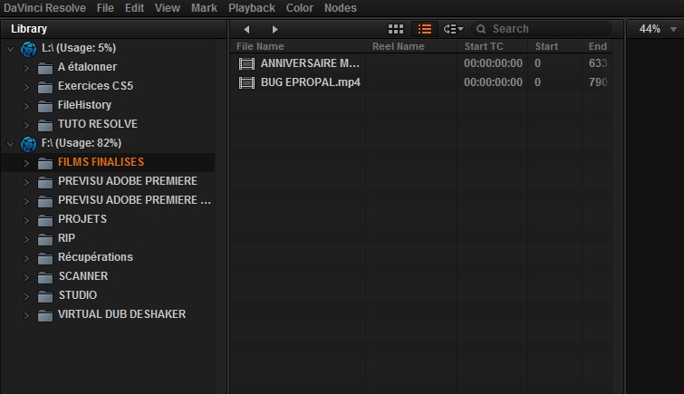
Task: Click the ANNIVERSAIRE clip film icon
Action: tap(246, 63)
